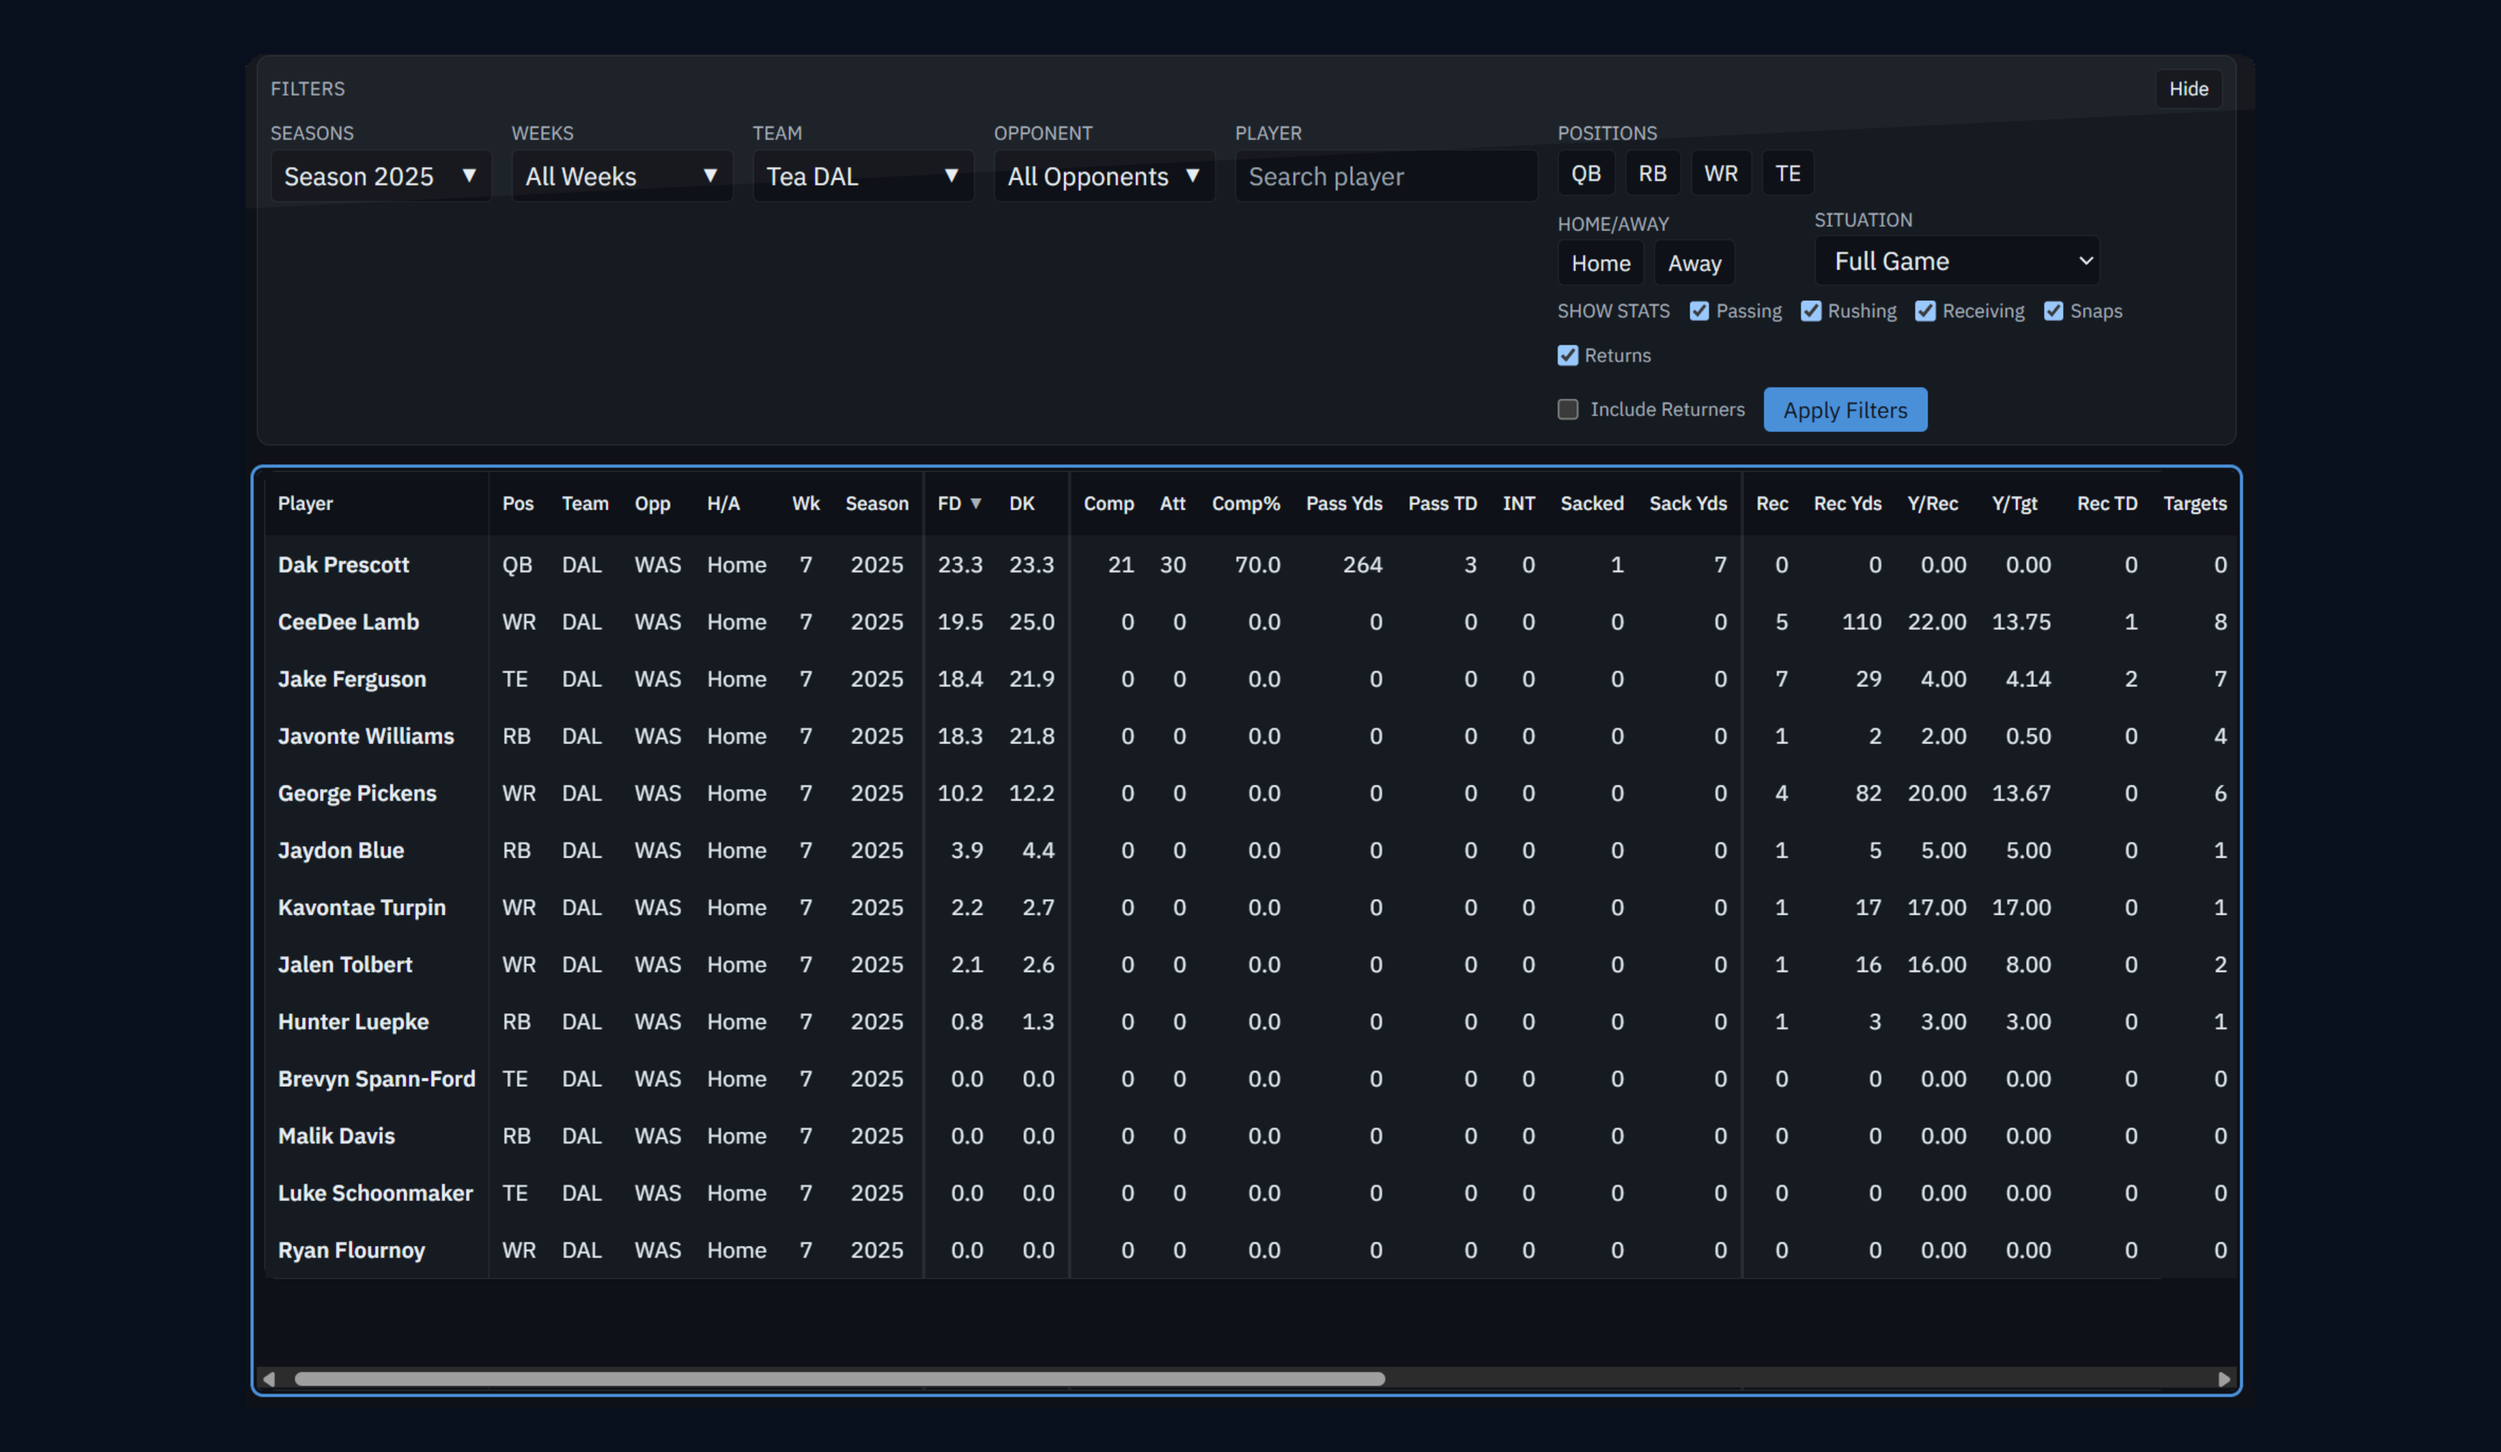Screen dimensions: 2501x1452
Task: Select the Brevyn Spann-Ford player name
Action: (377, 1079)
